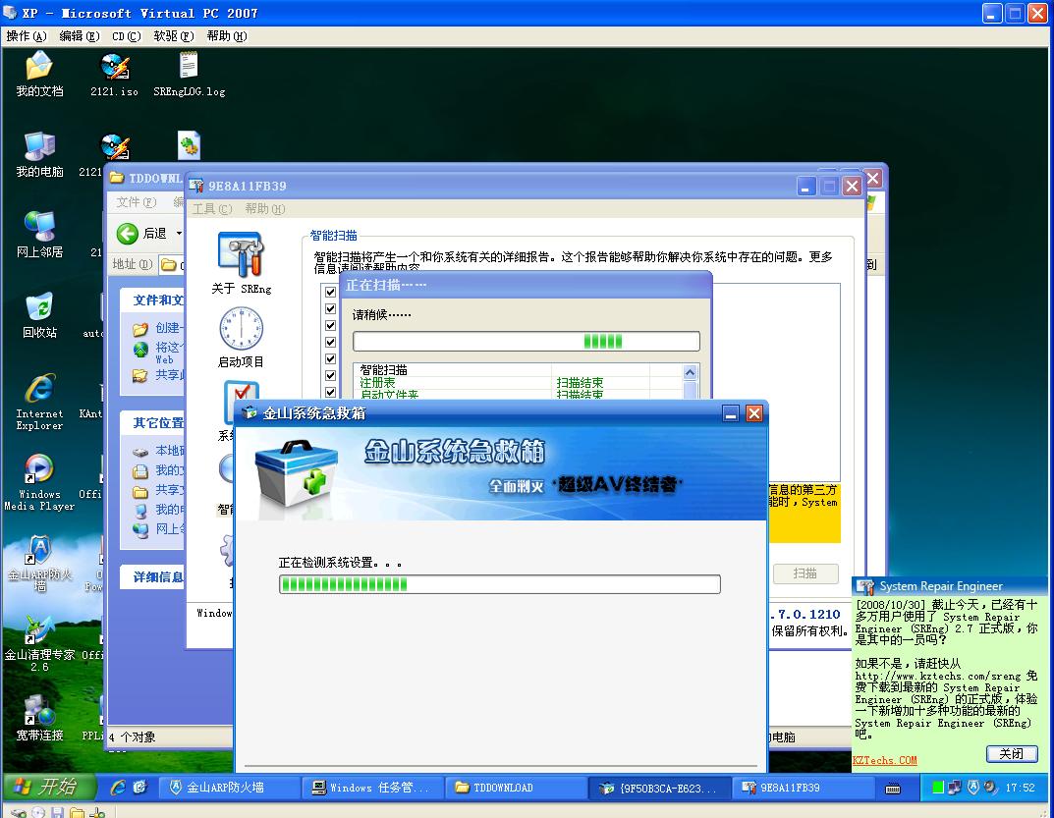
Task: Click the 共享 share folder task icon
Action: click(x=139, y=375)
